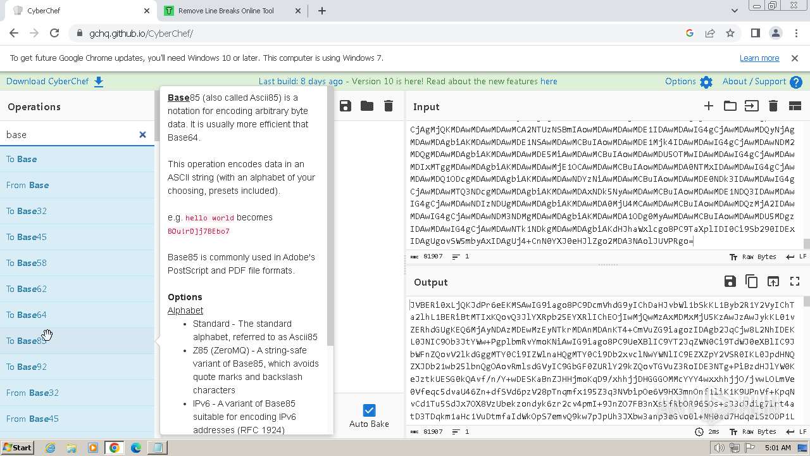Save the recipe with disk icon
The image size is (810, 456).
tap(346, 106)
